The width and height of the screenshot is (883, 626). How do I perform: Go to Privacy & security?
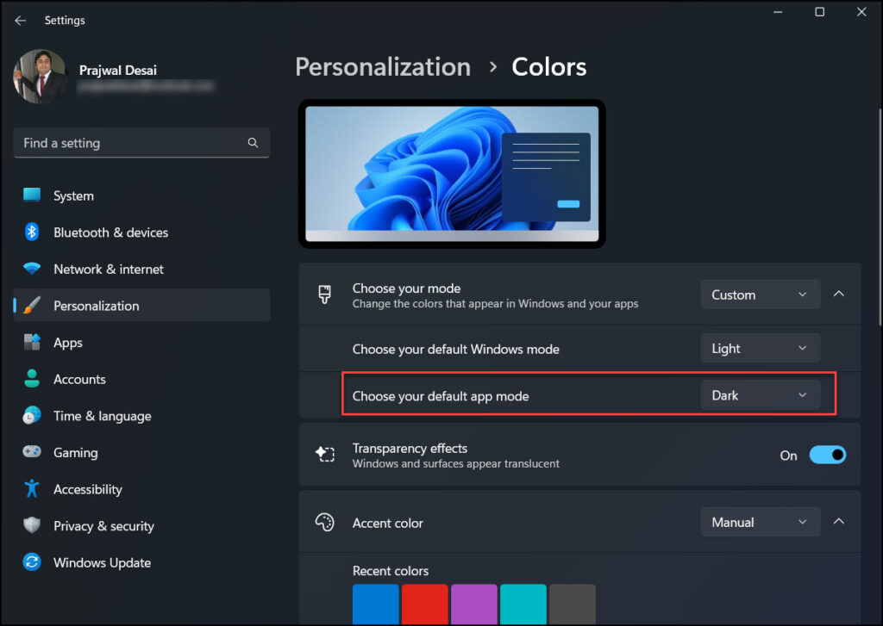[x=141, y=525]
